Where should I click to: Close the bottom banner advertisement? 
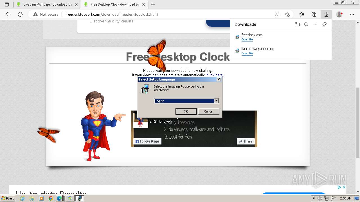pyautogui.click(x=344, y=187)
